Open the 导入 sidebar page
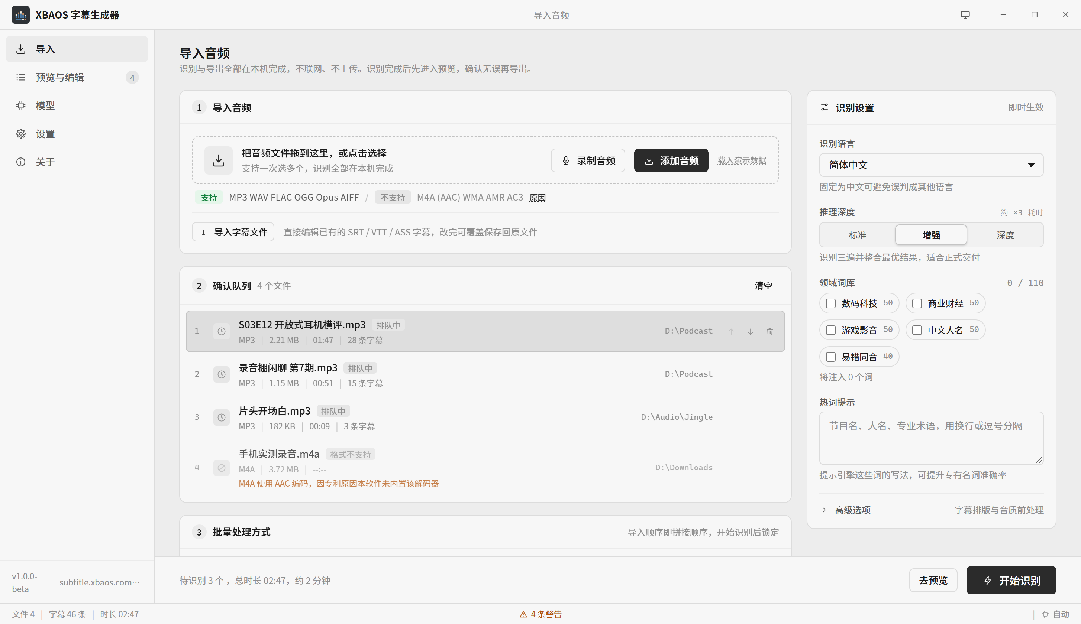Screen dimensions: 1081x624 [77, 49]
